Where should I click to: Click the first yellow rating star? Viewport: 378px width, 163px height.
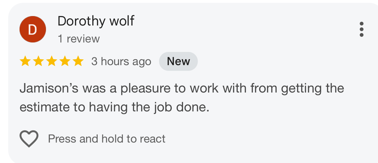pos(25,61)
